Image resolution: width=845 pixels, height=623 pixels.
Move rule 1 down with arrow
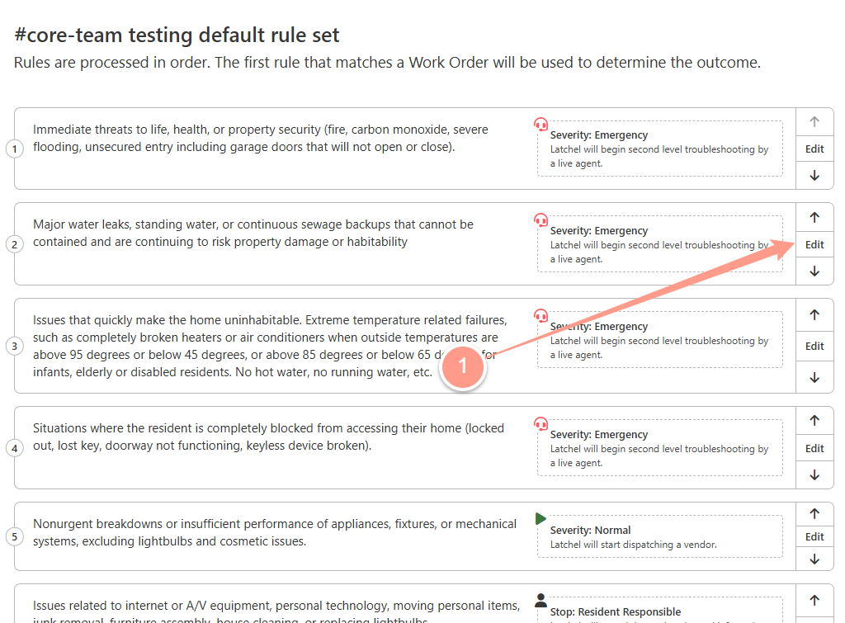coord(814,176)
